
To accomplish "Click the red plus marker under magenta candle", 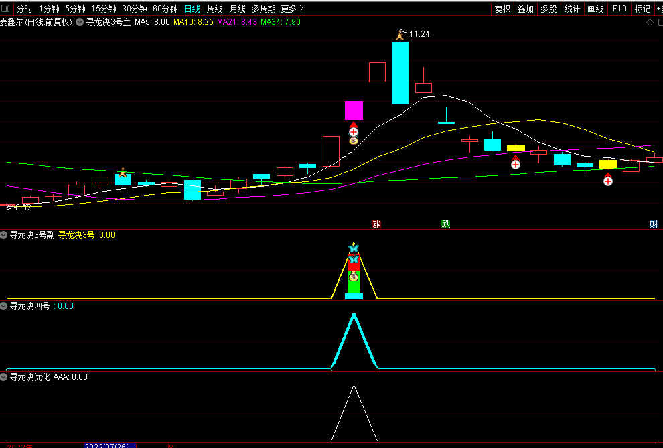I will click(x=354, y=131).
